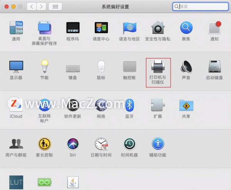Focus the 搜索 search field
This screenshot has width=231, height=190.
(x=201, y=7)
